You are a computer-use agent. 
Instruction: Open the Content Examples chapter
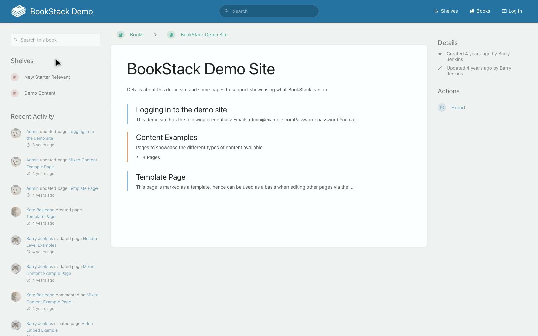(166, 137)
